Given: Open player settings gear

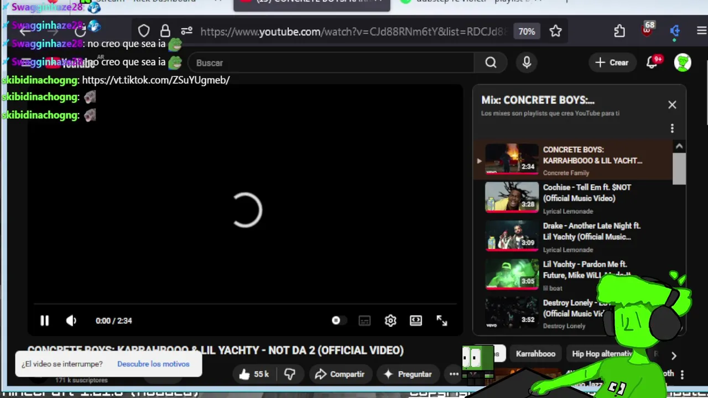Looking at the screenshot, I should 391,321.
